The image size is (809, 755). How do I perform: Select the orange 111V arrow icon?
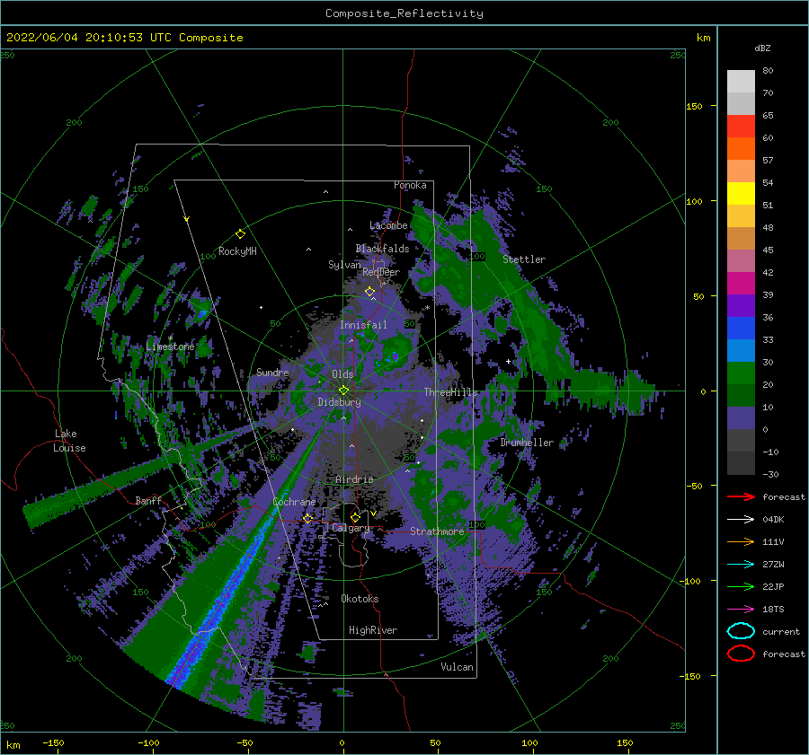741,541
